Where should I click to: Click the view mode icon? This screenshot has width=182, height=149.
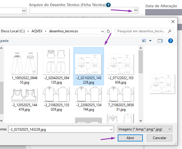click(x=144, y=41)
